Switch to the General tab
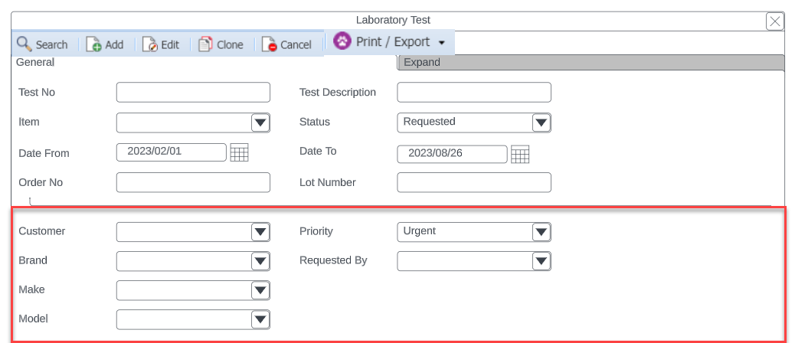Screen dimensions: 795x343 coord(35,63)
